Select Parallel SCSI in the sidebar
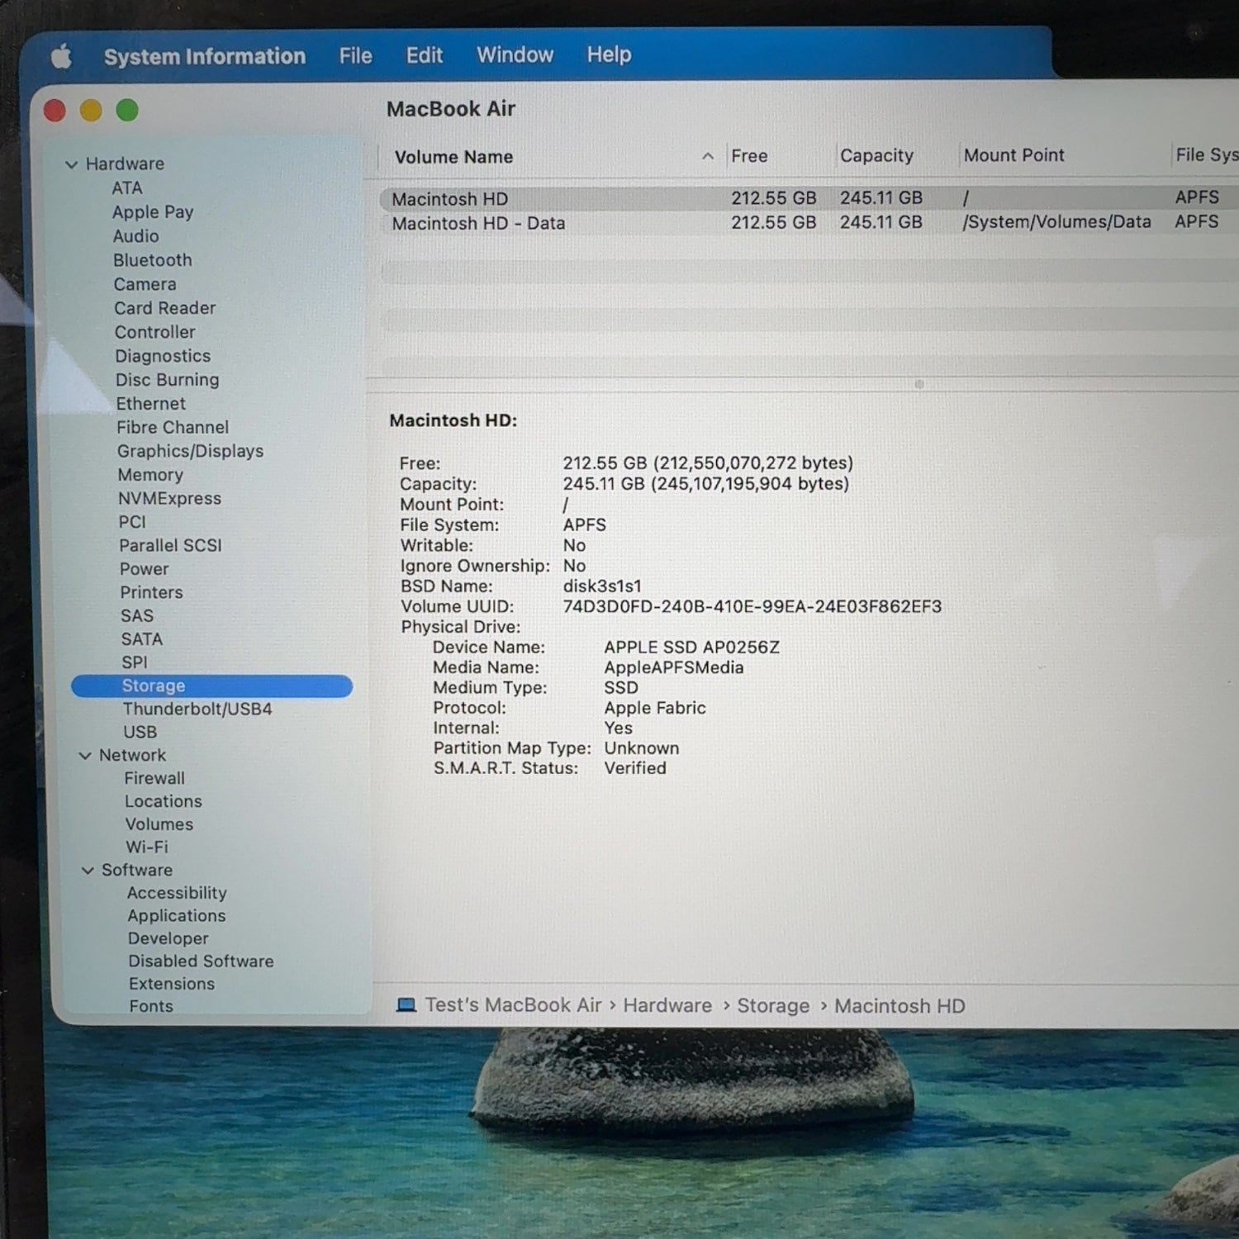This screenshot has height=1239, width=1239. [171, 546]
